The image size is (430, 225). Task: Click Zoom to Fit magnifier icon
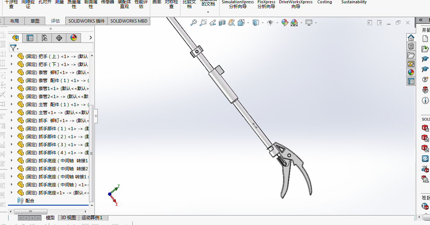[194, 23]
